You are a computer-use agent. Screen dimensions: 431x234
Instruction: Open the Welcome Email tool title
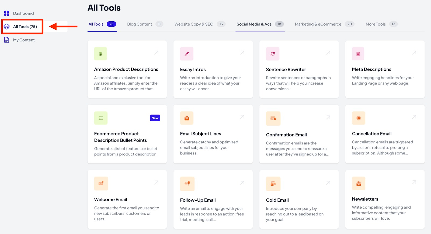[110, 200]
